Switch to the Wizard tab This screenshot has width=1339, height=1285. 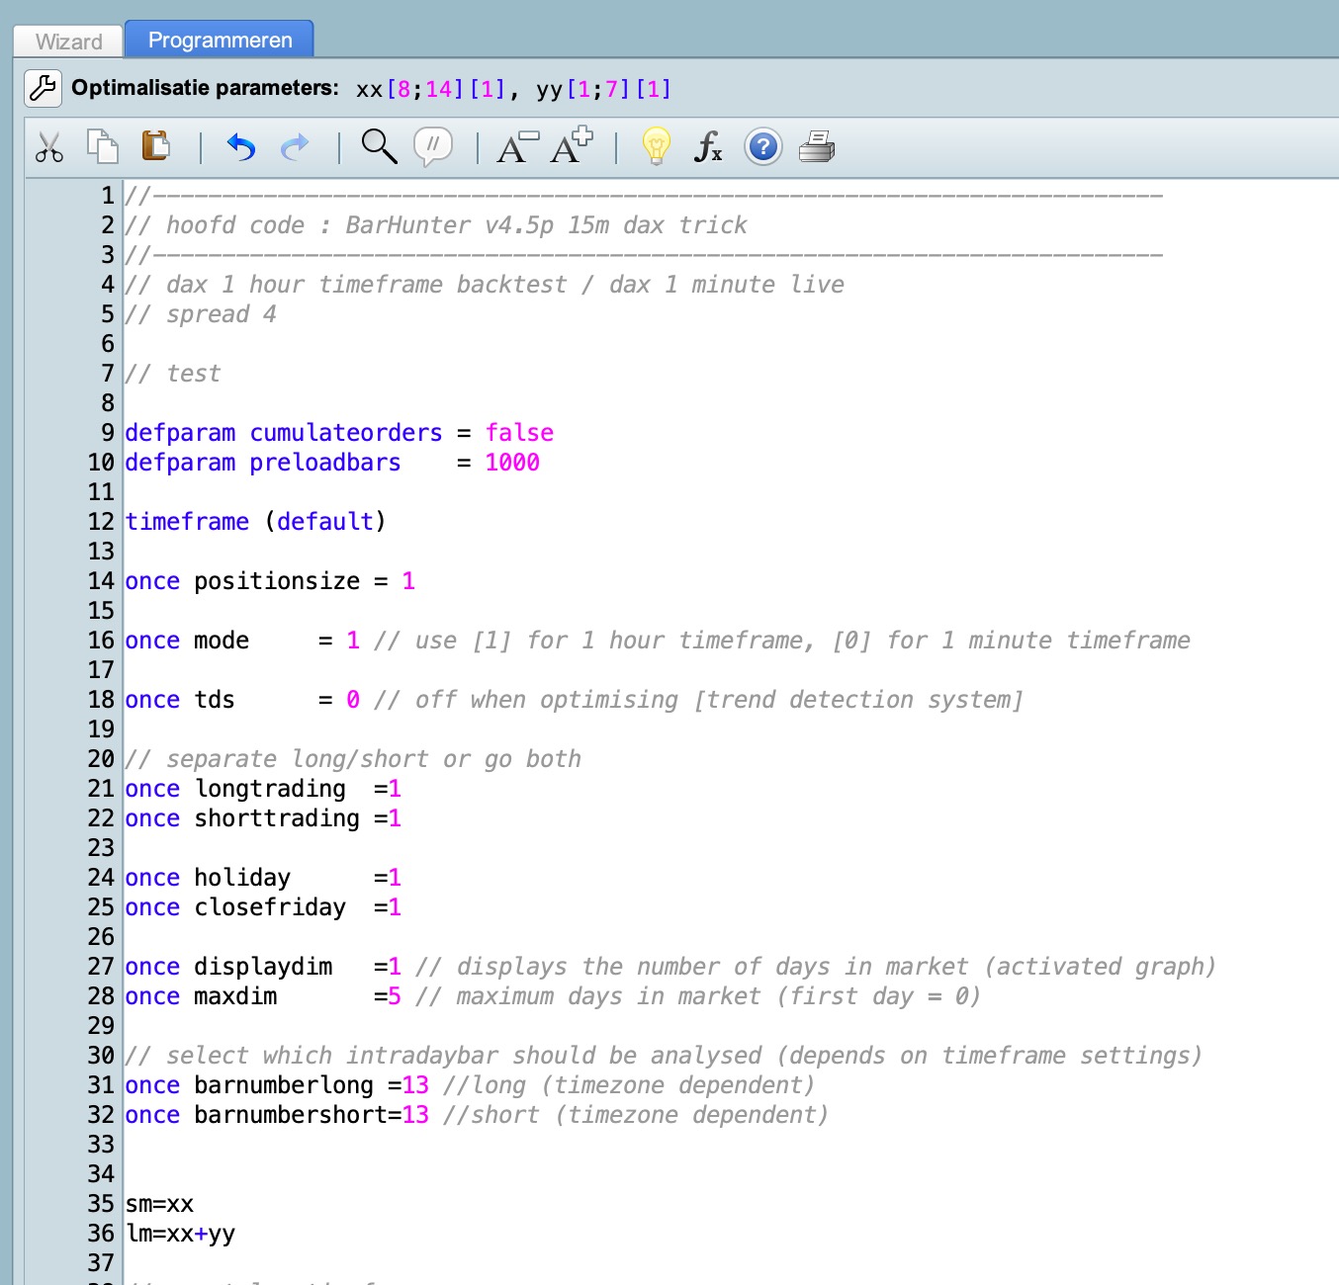[68, 42]
